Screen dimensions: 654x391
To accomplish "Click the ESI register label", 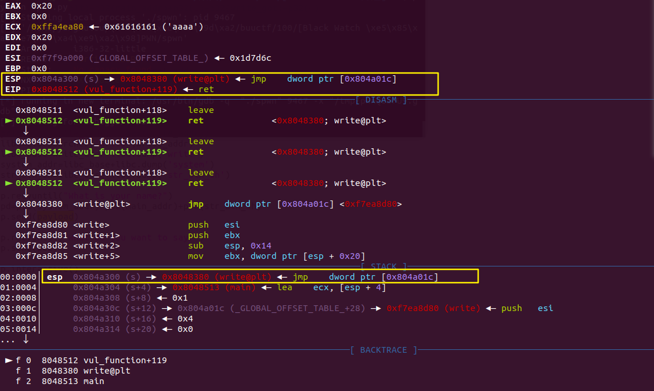I will 13,58.
